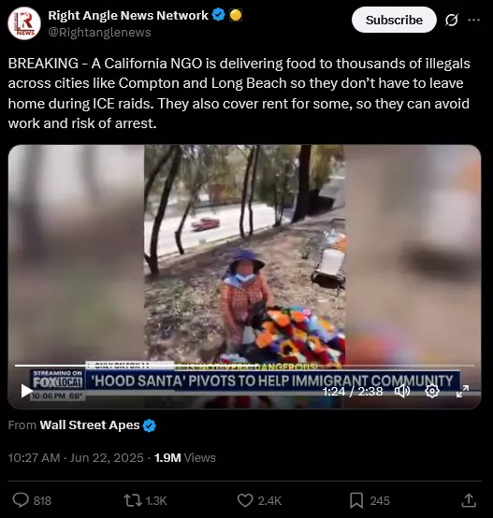
Task: Click the reply bubble icon showing 818
Action: pos(21,500)
